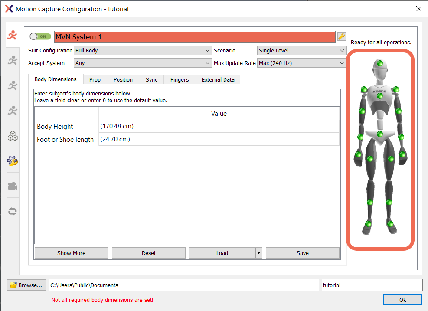Click the configuration gear-wrench icon in sidebar
Screen dimensions: 428x311
point(13,161)
